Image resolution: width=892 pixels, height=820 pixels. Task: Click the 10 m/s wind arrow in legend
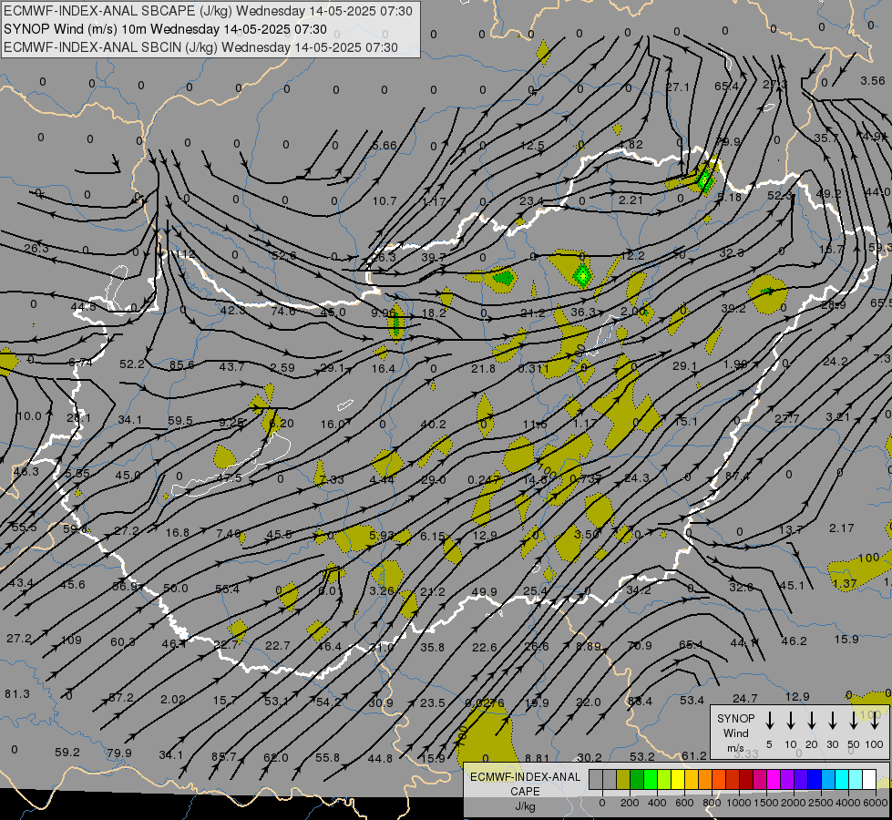pos(790,720)
